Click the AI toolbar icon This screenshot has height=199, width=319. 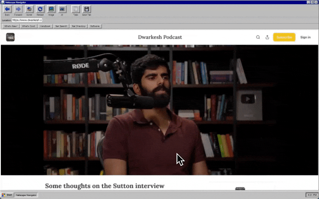(62, 9)
